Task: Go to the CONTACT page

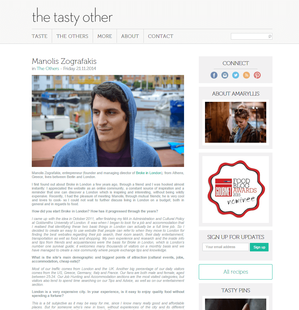Action: (160, 36)
